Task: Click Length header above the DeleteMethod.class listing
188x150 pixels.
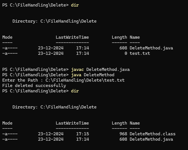Action: tap(119, 123)
